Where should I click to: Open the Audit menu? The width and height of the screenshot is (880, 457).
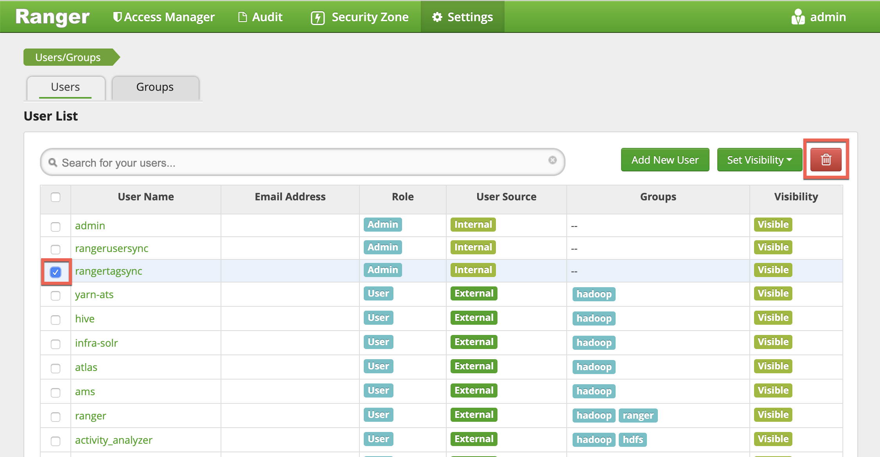pyautogui.click(x=260, y=17)
